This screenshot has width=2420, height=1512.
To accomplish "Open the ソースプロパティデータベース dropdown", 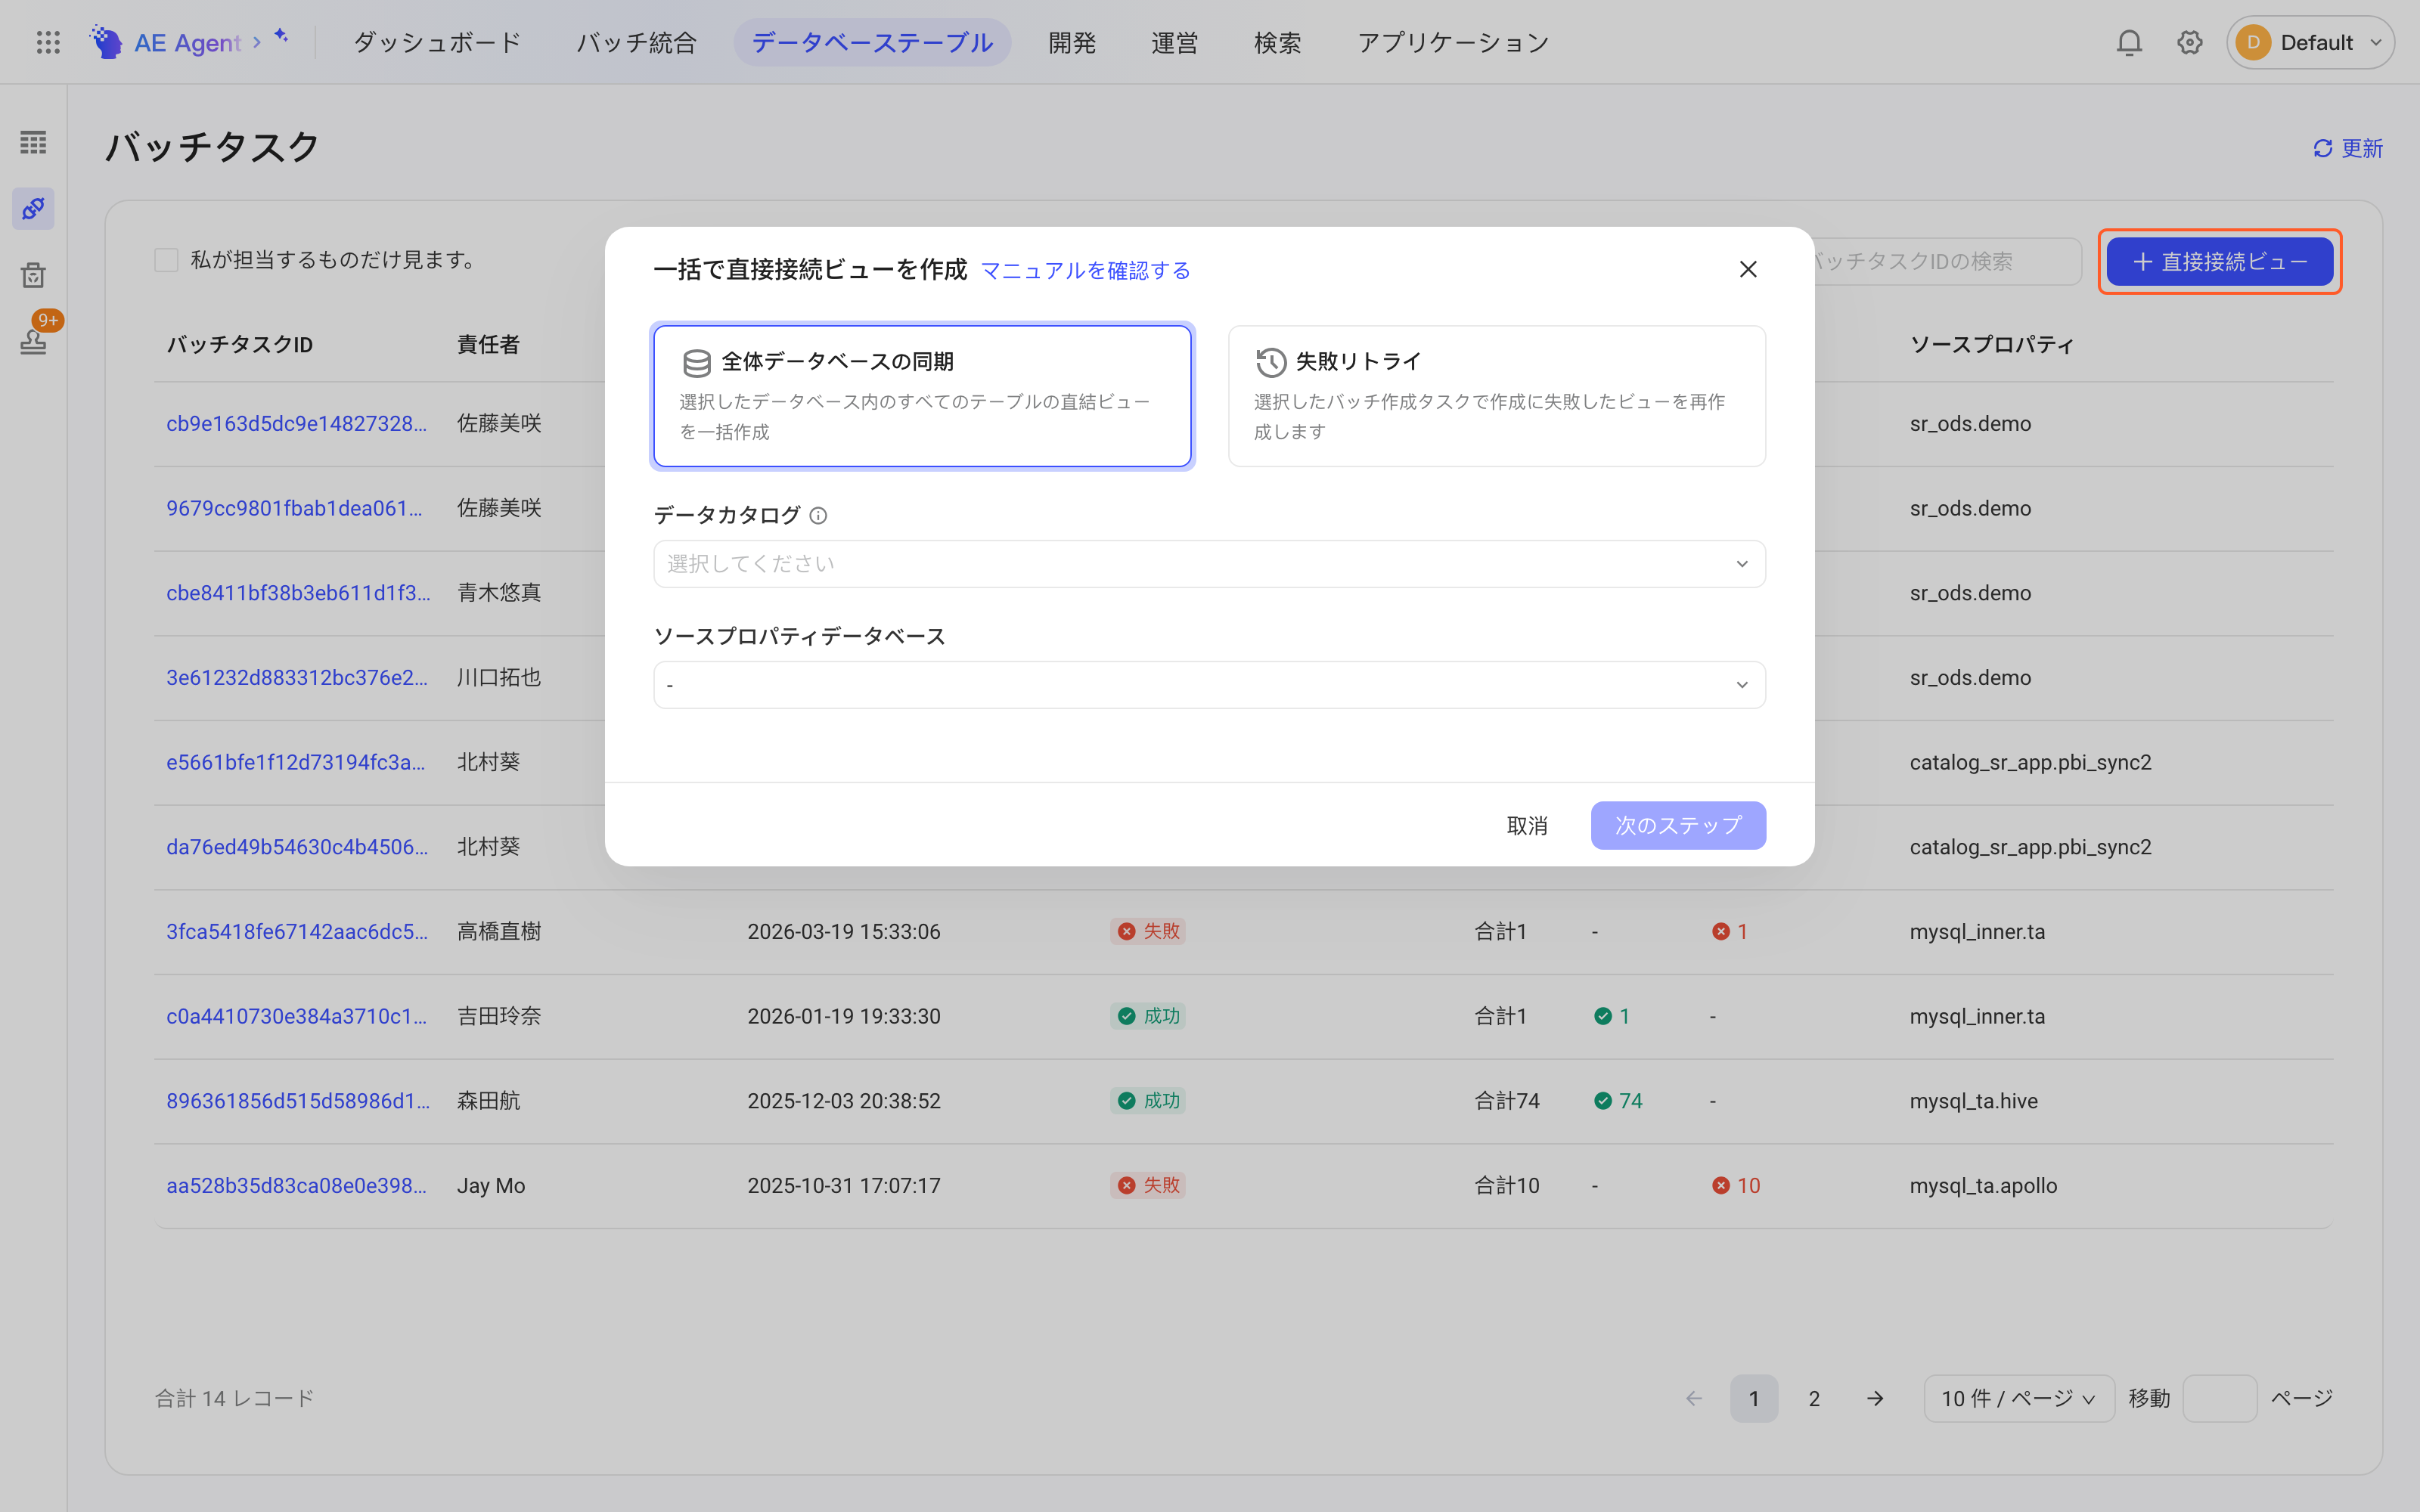I will pyautogui.click(x=1210, y=685).
